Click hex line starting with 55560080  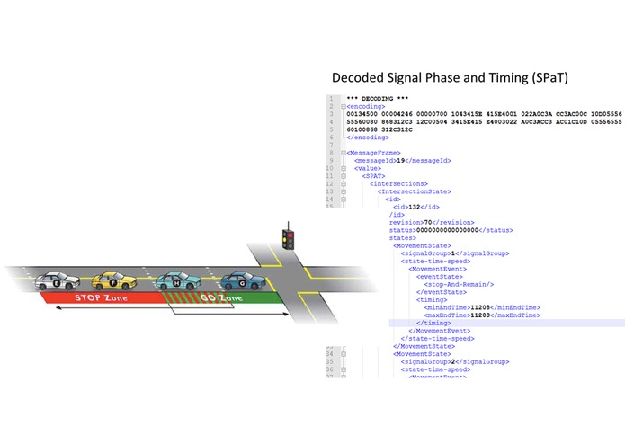point(484,122)
